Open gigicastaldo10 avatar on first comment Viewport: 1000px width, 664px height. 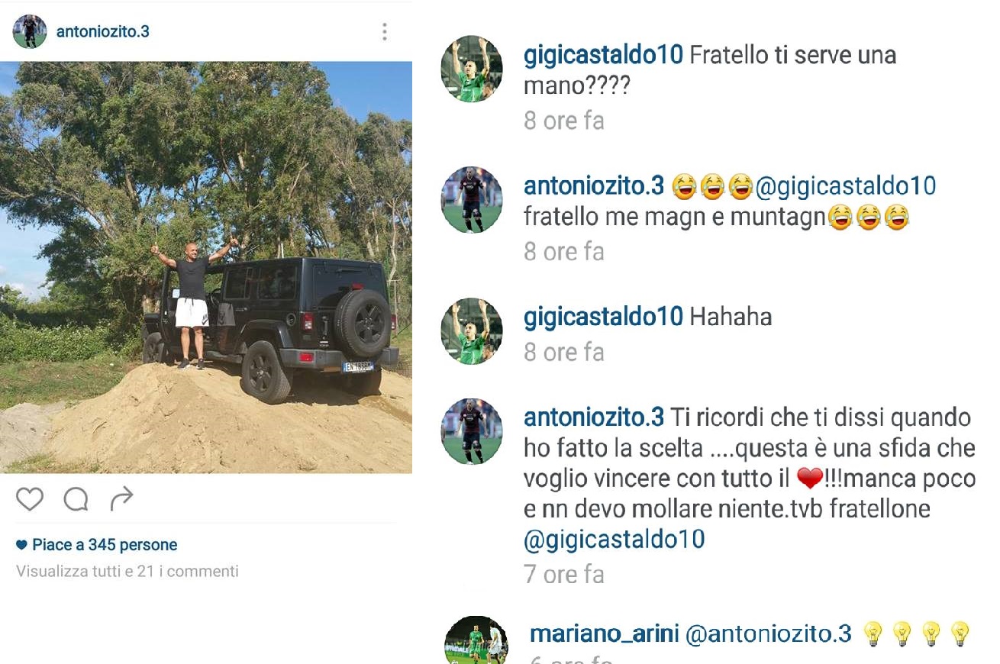[x=472, y=69]
